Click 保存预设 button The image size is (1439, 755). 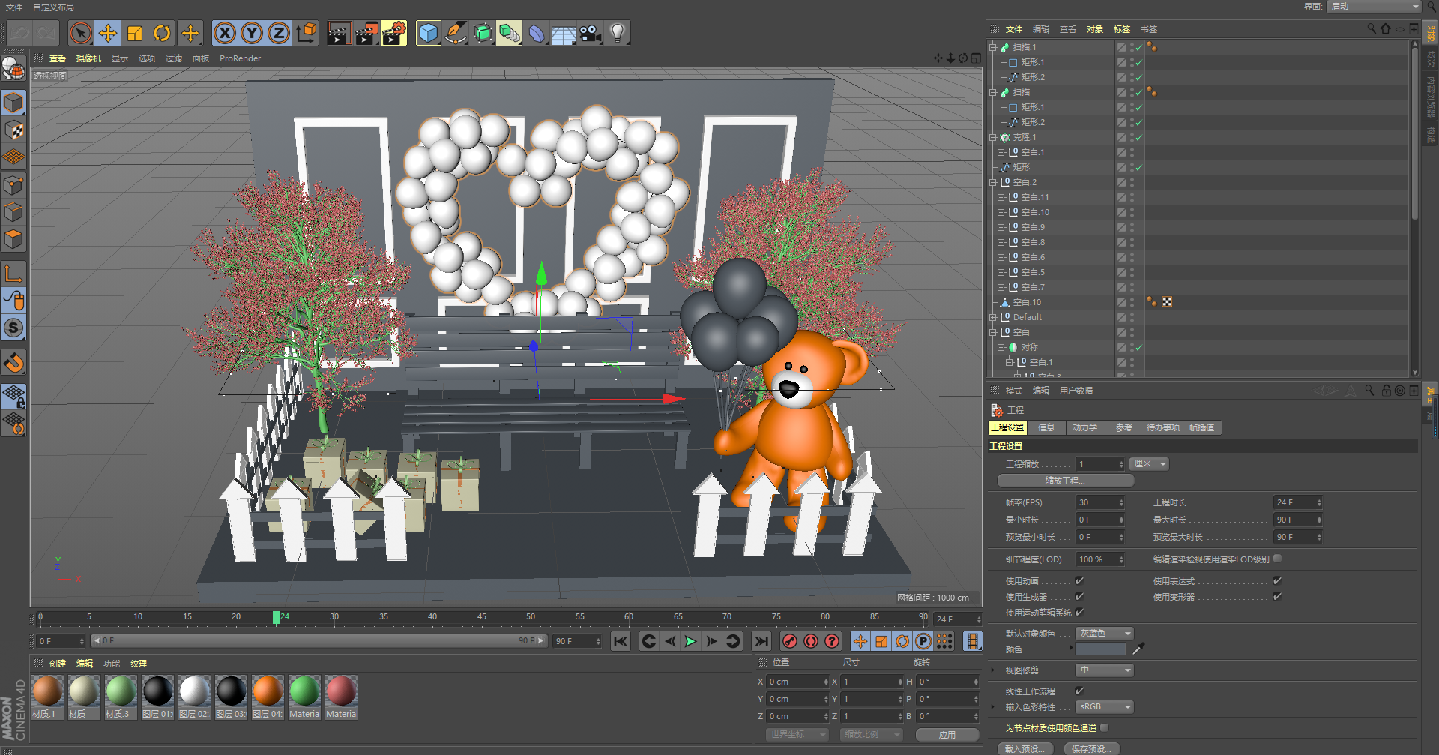pos(1091,748)
